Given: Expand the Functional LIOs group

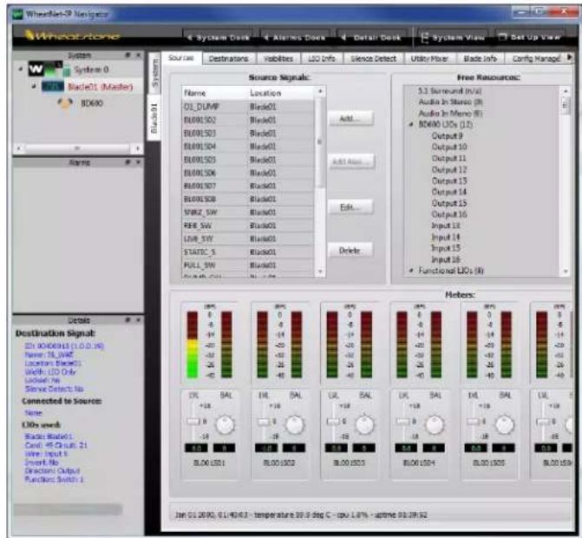Looking at the screenshot, I should (411, 271).
